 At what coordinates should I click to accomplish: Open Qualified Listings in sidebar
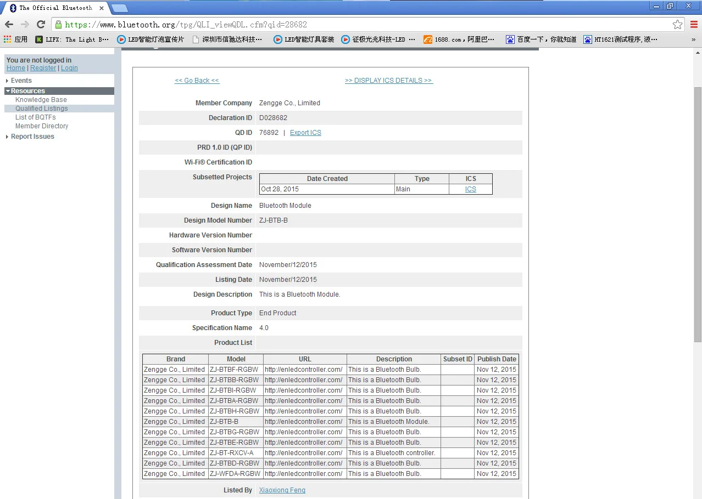[42, 109]
